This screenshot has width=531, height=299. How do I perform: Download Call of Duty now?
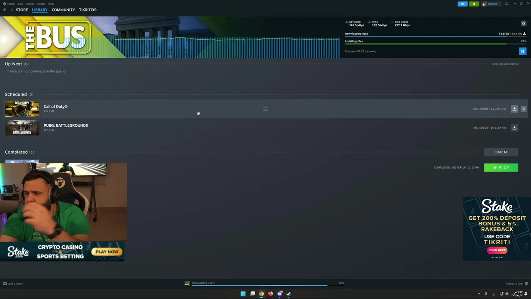click(514, 109)
